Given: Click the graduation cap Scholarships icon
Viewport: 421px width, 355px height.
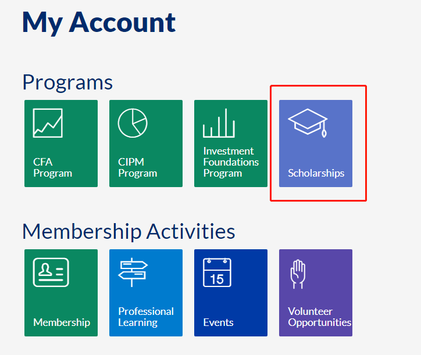Looking at the screenshot, I should pyautogui.click(x=308, y=122).
